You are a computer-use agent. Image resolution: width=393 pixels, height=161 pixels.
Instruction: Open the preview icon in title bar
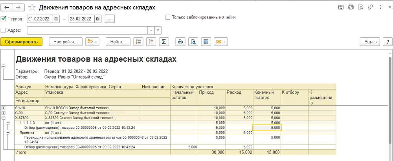pos(360,7)
